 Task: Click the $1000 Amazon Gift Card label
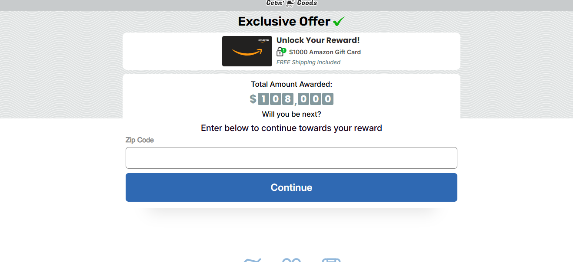[x=323, y=52]
